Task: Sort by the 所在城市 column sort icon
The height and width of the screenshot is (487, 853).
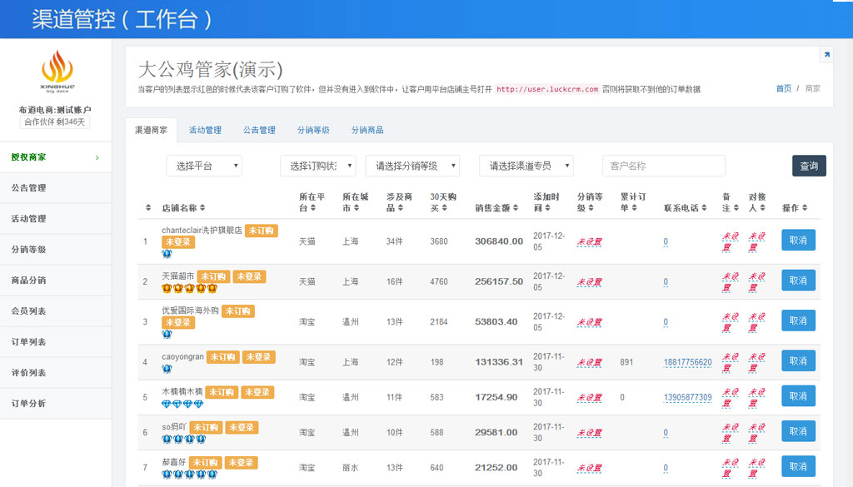Action: click(x=357, y=207)
